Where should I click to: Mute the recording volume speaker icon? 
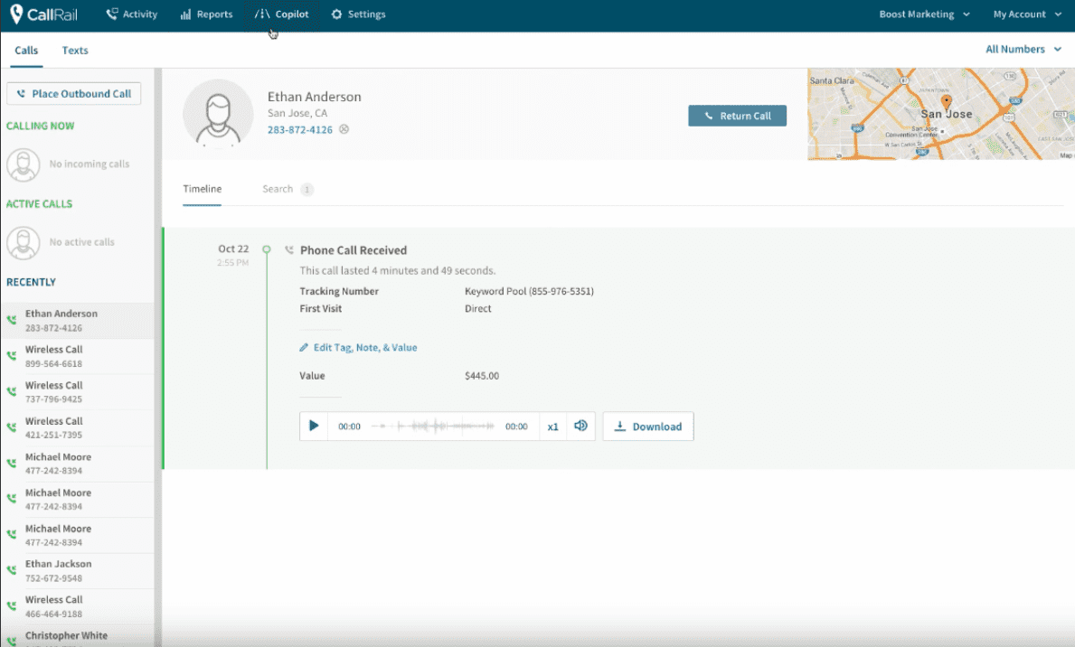pyautogui.click(x=580, y=427)
